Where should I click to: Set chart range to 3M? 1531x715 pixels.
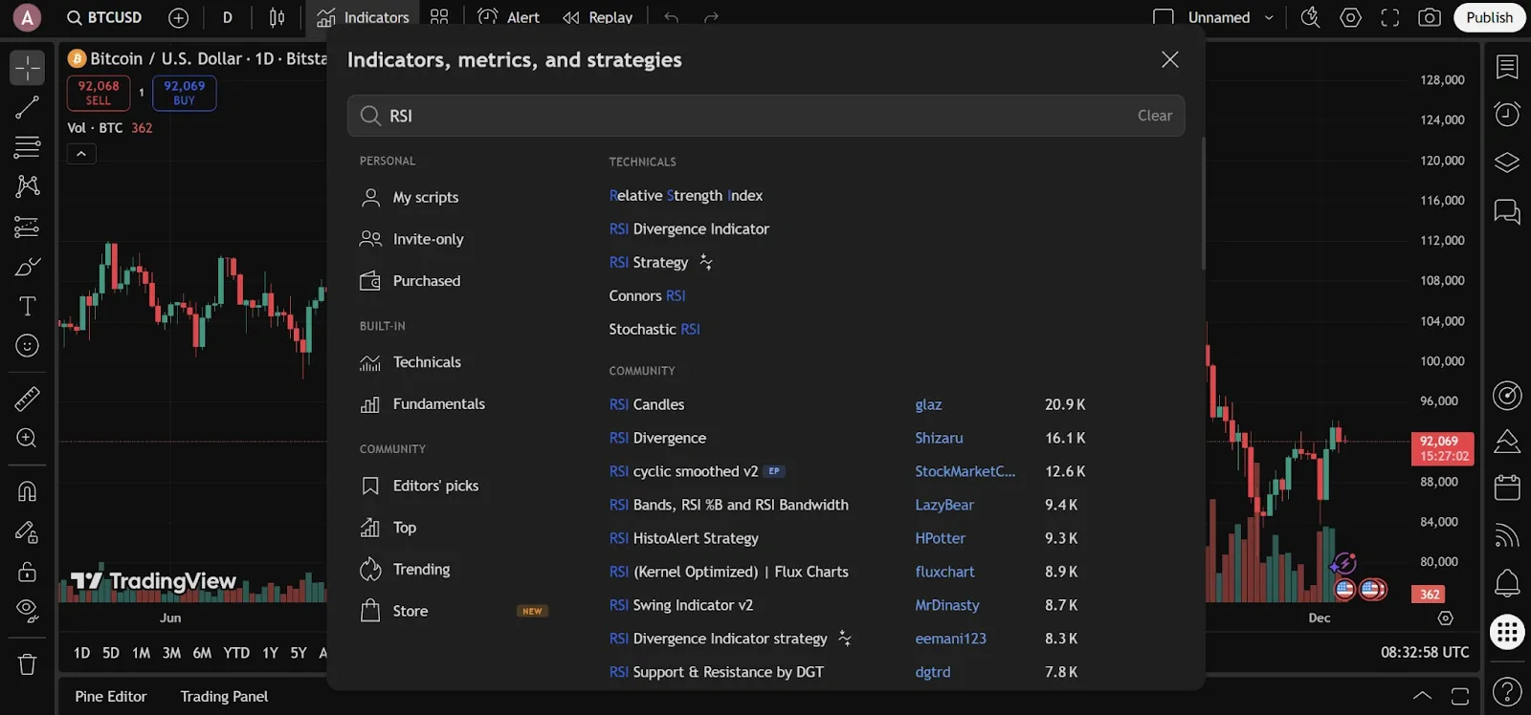point(171,653)
